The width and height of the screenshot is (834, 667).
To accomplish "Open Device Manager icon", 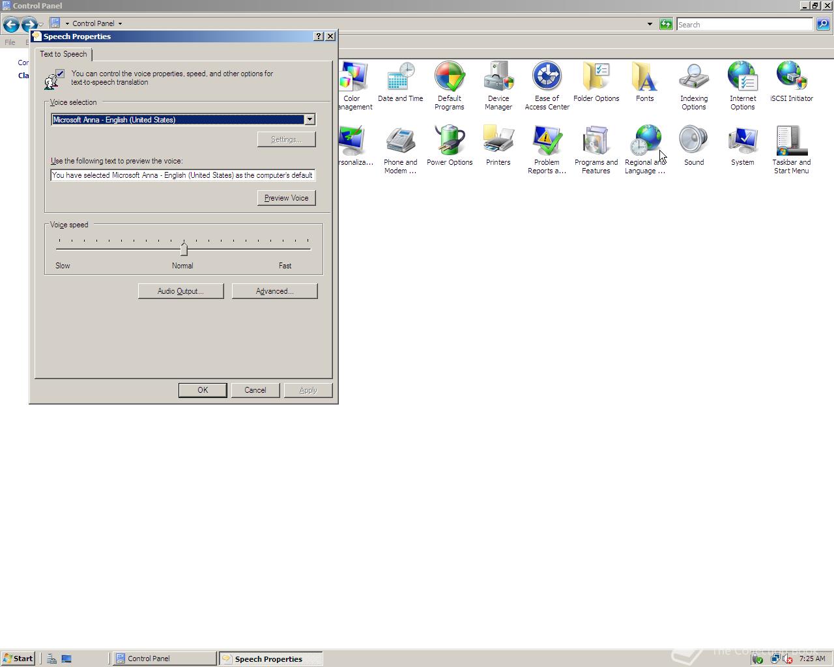I will (x=498, y=86).
